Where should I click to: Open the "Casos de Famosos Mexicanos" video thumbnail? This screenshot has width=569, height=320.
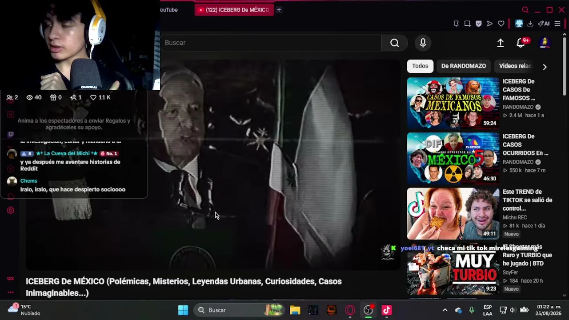[x=453, y=103]
